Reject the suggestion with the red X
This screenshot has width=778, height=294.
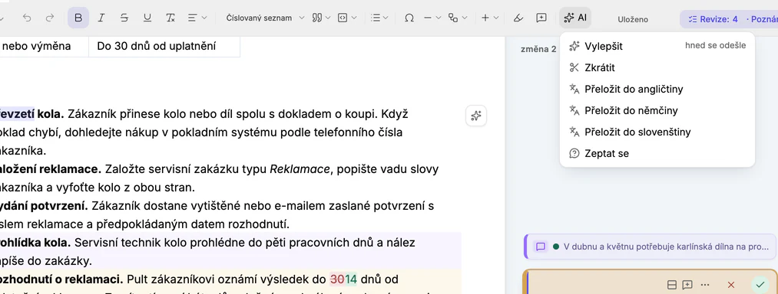click(730, 285)
